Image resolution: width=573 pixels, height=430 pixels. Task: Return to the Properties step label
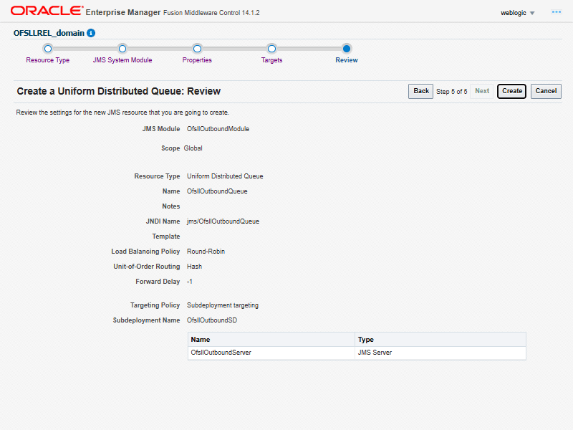[197, 60]
